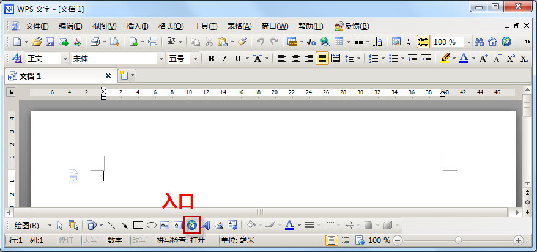Open the font name dropdown 宋体
Image resolution: width=537 pixels, height=252 pixels.
pos(161,59)
